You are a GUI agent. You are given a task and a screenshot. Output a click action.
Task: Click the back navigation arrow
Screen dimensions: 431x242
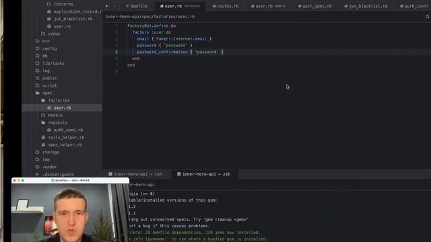pyautogui.click(x=107, y=6)
